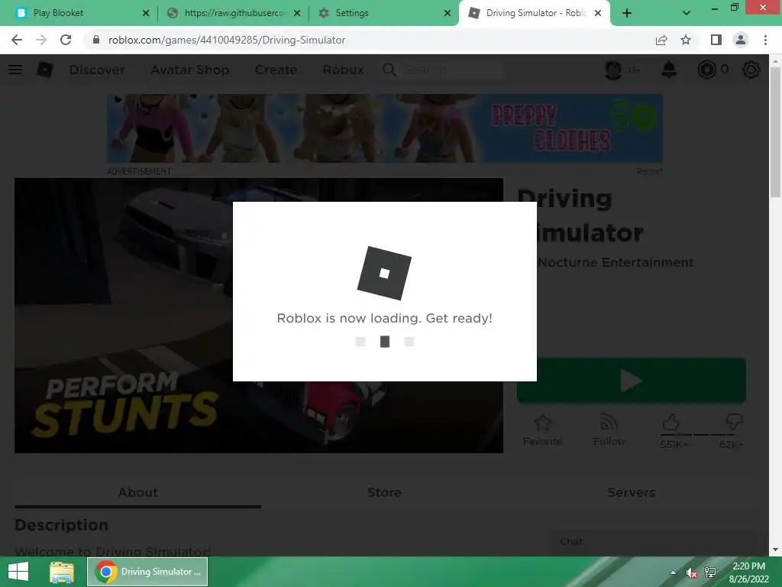
Task: Open the Roblox notifications bell
Action: pyautogui.click(x=669, y=70)
